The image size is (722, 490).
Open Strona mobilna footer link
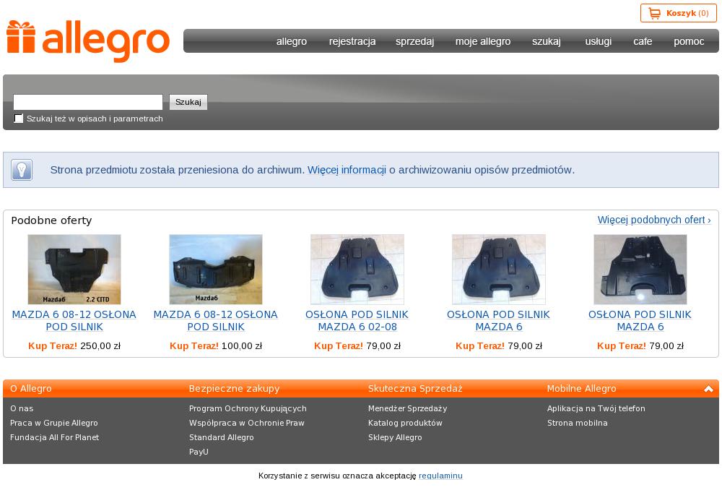(x=578, y=423)
